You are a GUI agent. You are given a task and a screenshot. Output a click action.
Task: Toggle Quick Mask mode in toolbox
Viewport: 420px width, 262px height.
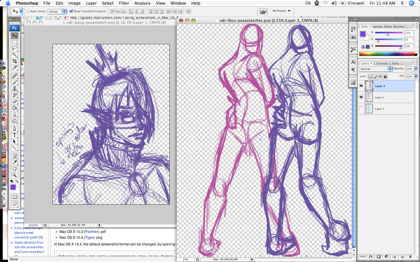[x=14, y=197]
